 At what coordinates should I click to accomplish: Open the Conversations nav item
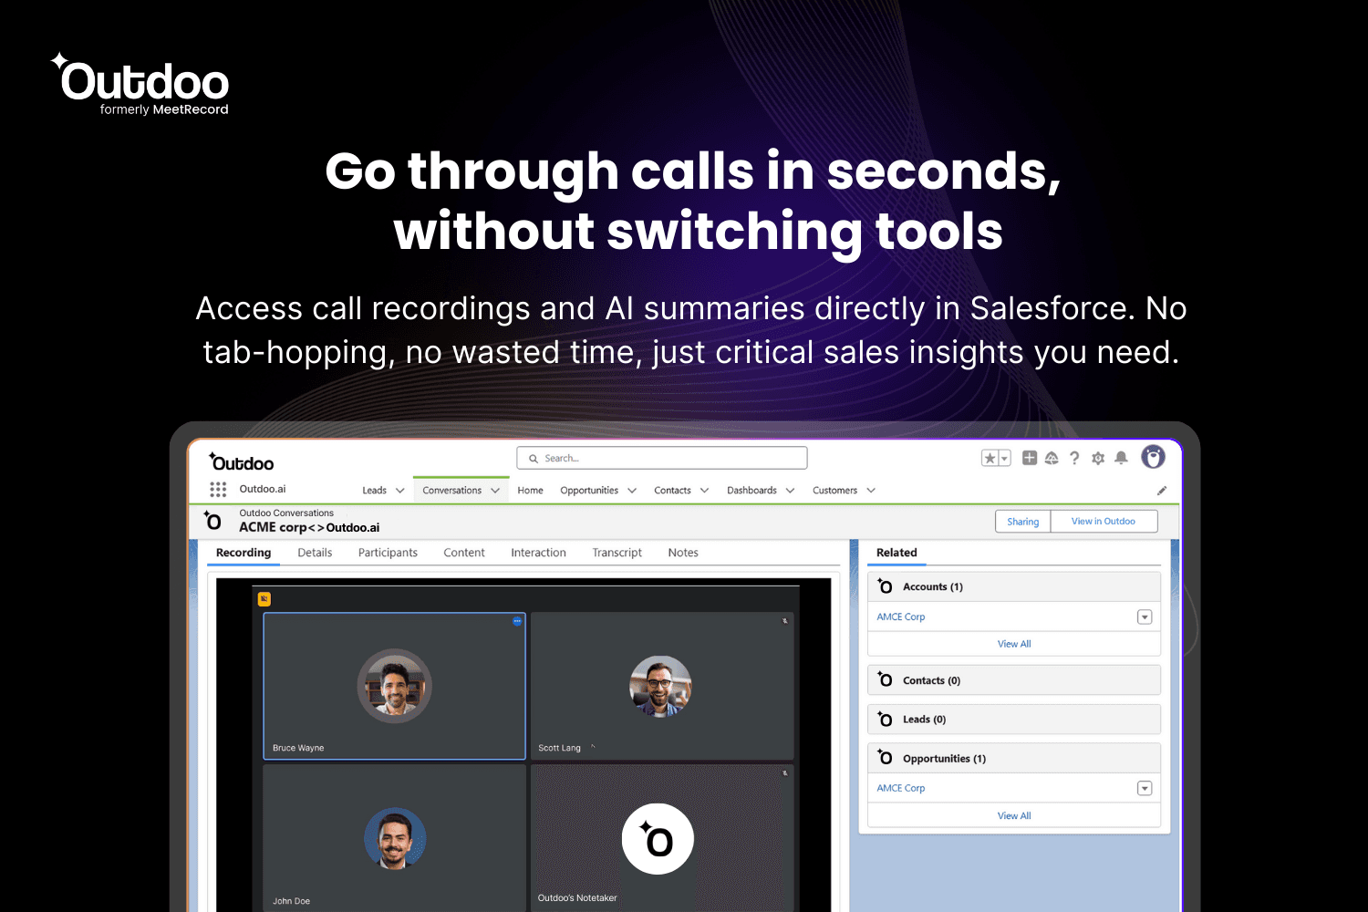coord(451,491)
